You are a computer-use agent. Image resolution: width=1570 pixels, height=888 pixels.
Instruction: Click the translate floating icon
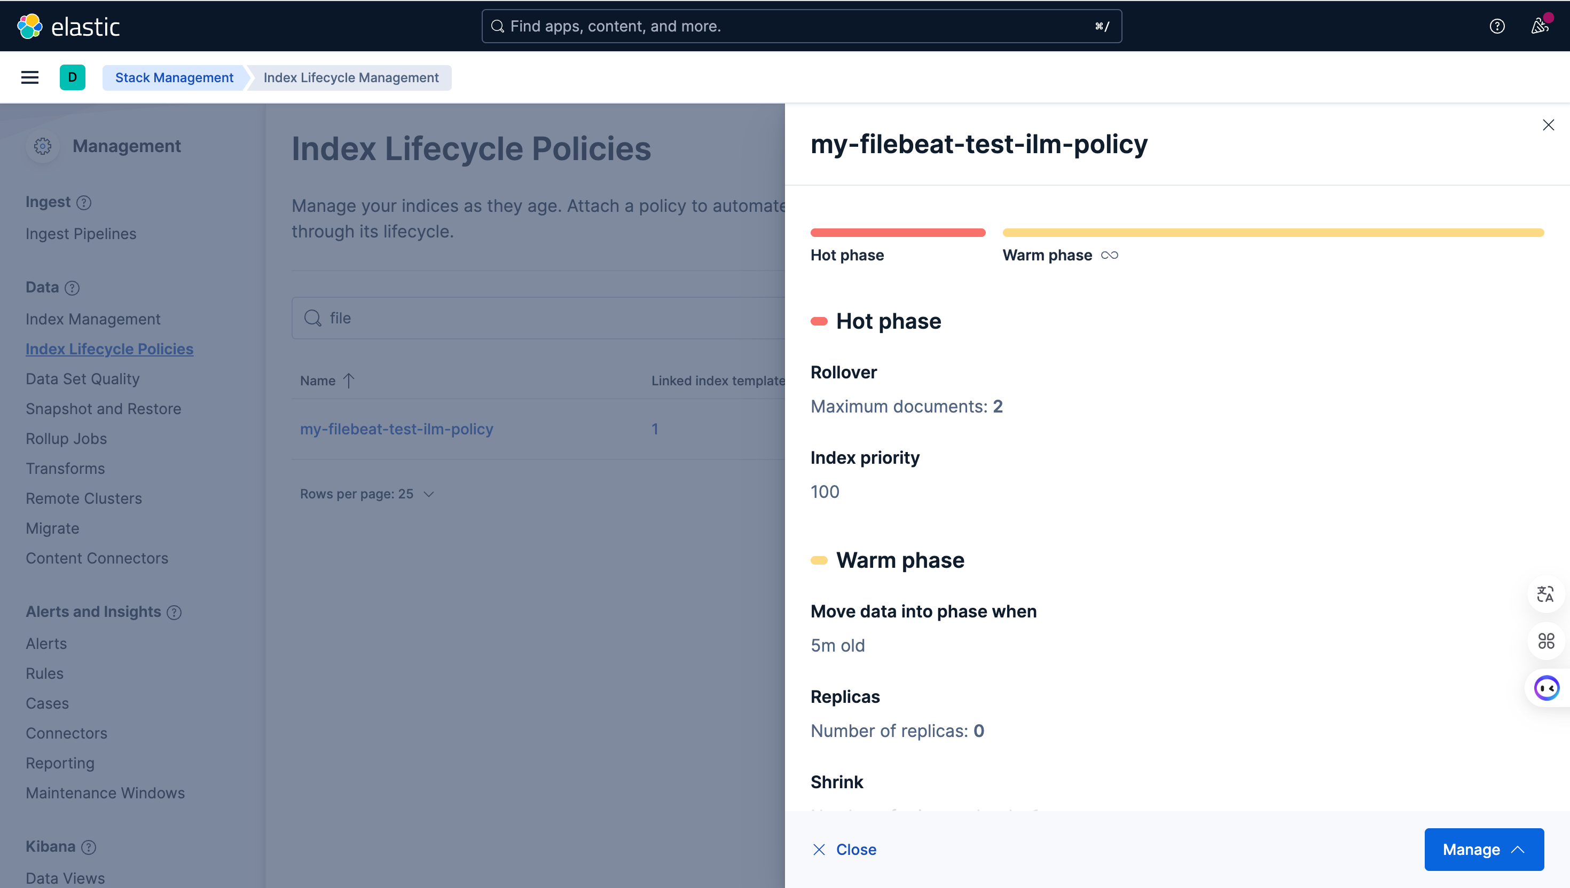coord(1545,594)
